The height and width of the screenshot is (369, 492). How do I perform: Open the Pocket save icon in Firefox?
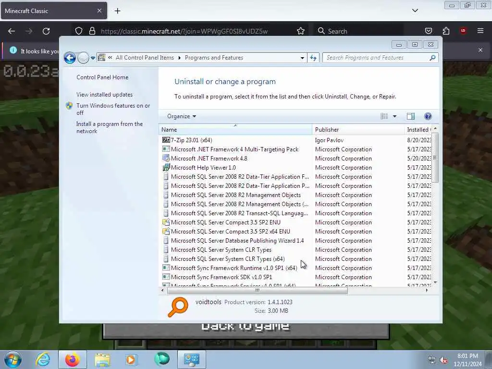coord(428,31)
